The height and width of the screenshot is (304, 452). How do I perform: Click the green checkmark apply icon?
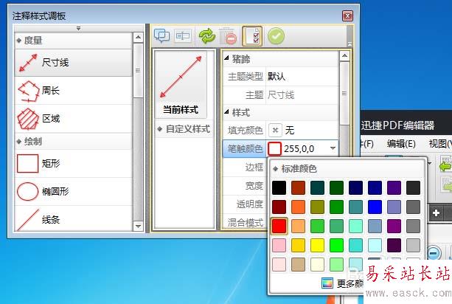point(276,36)
